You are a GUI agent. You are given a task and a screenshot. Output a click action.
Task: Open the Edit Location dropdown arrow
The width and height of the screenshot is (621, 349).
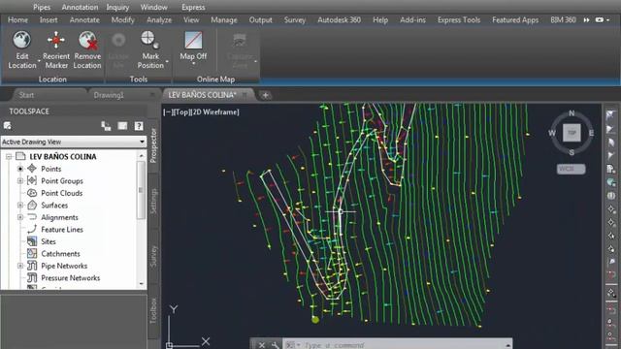click(x=39, y=61)
